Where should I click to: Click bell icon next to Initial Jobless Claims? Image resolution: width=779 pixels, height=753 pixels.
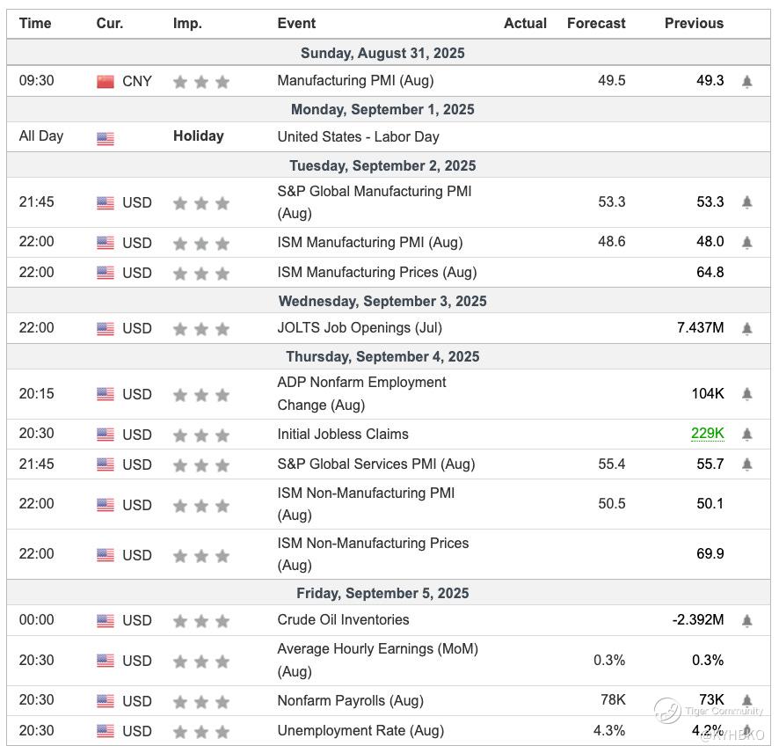tap(746, 435)
